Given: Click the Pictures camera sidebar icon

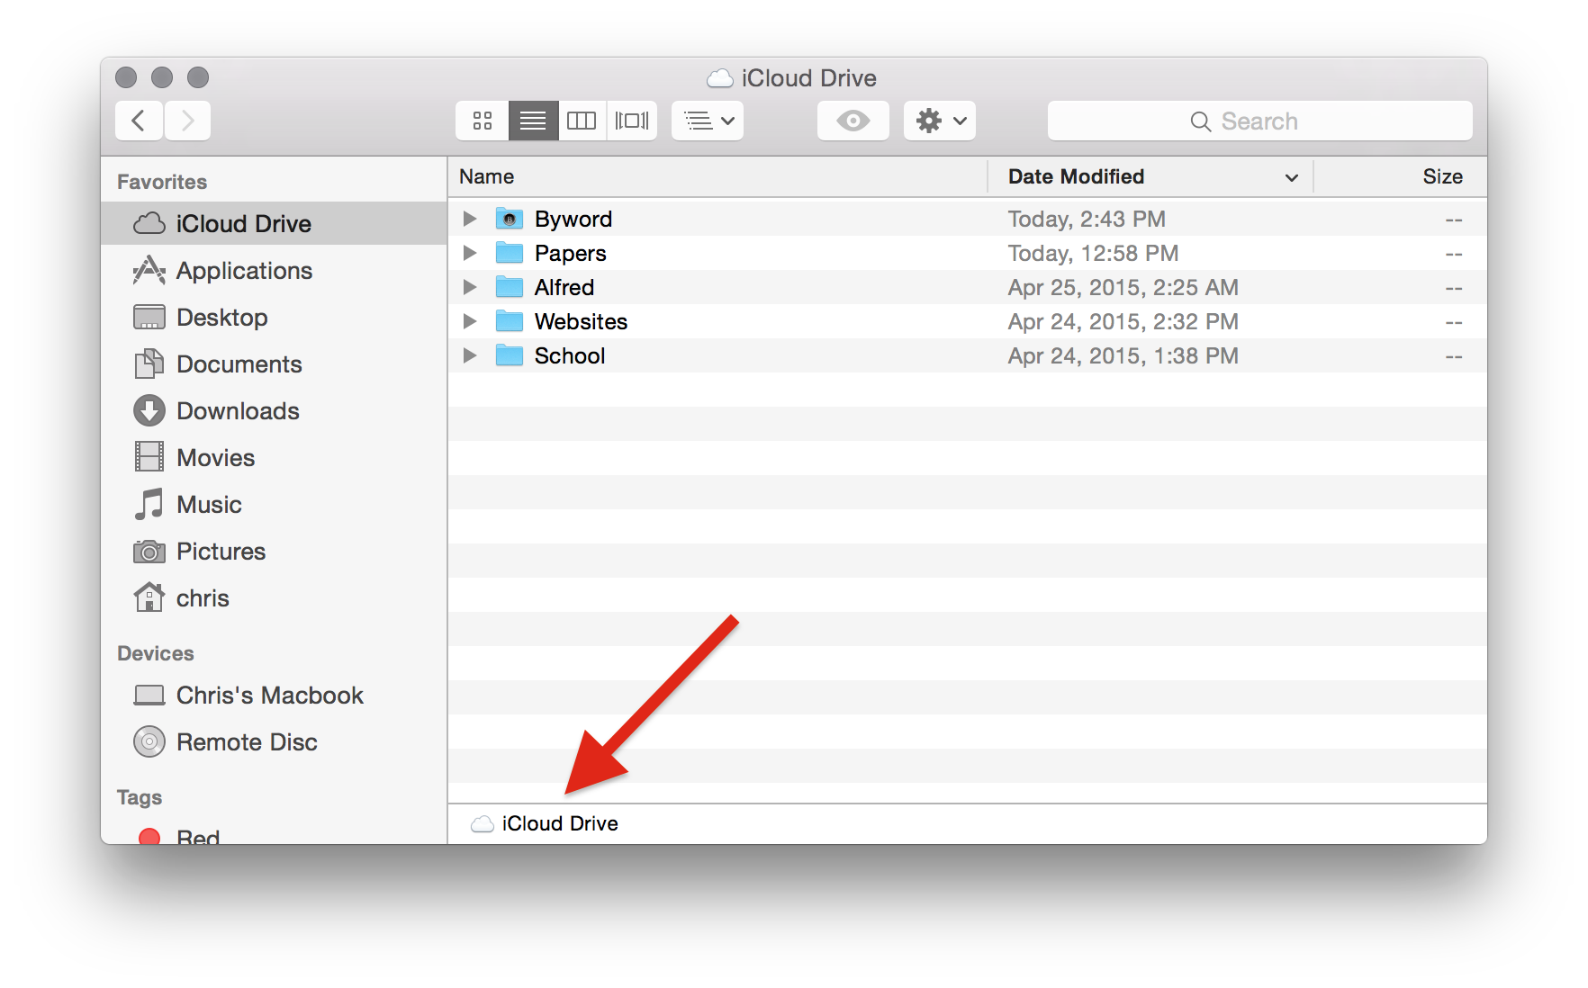Looking at the screenshot, I should [149, 552].
